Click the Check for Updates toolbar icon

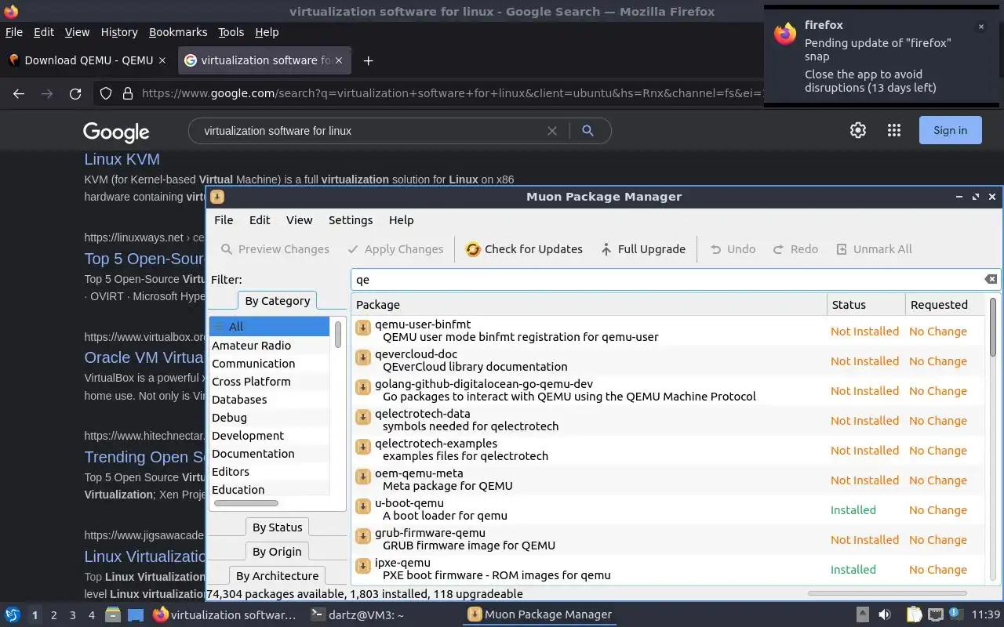pyautogui.click(x=473, y=249)
